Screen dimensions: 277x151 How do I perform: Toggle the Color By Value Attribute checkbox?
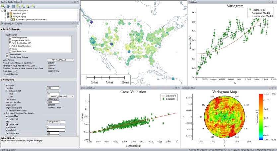[x=7, y=57]
